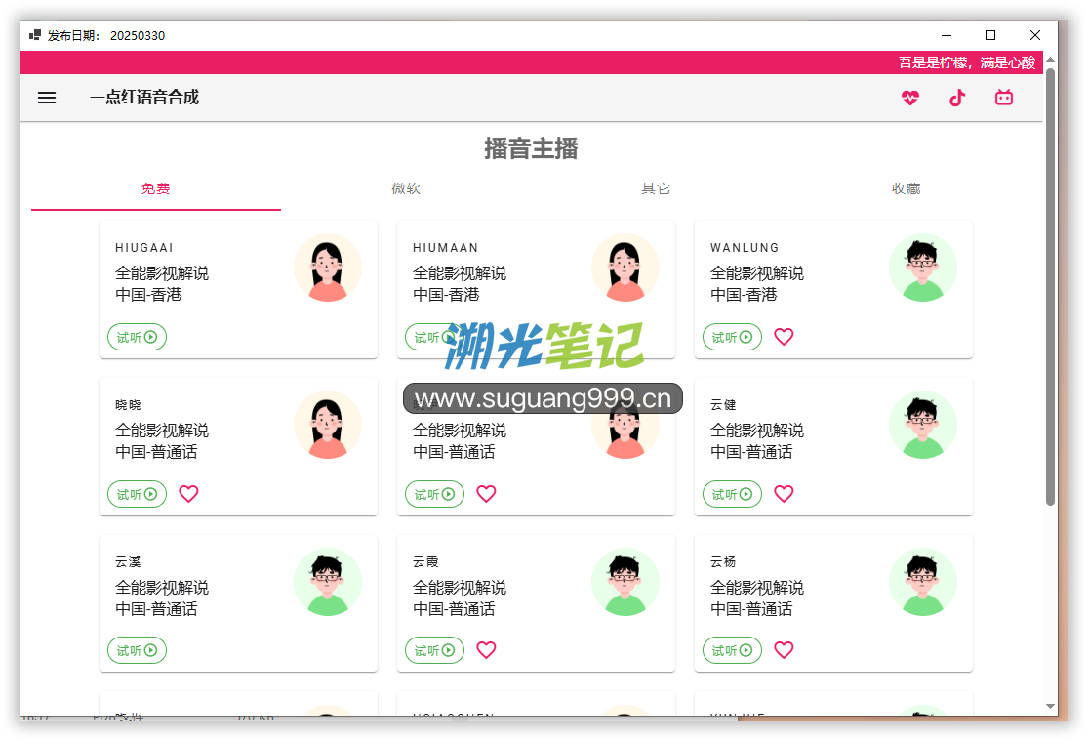
Task: Open the Bilibili TV icon link
Action: pos(1004,98)
